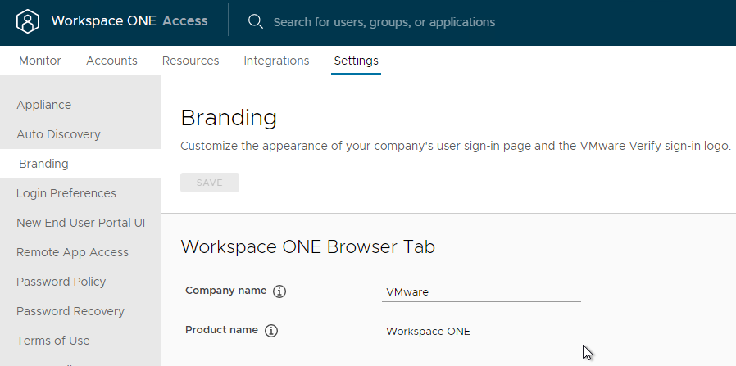Viewport: 736px width, 366px height.
Task: Select the Settings tab
Action: click(357, 61)
